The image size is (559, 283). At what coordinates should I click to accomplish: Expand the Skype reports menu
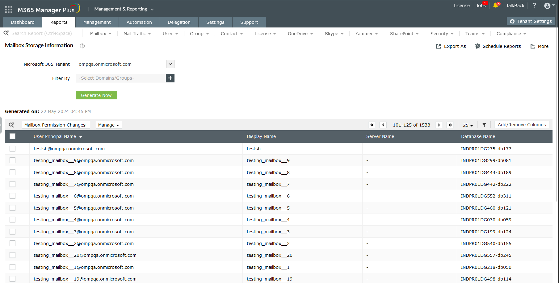point(334,34)
